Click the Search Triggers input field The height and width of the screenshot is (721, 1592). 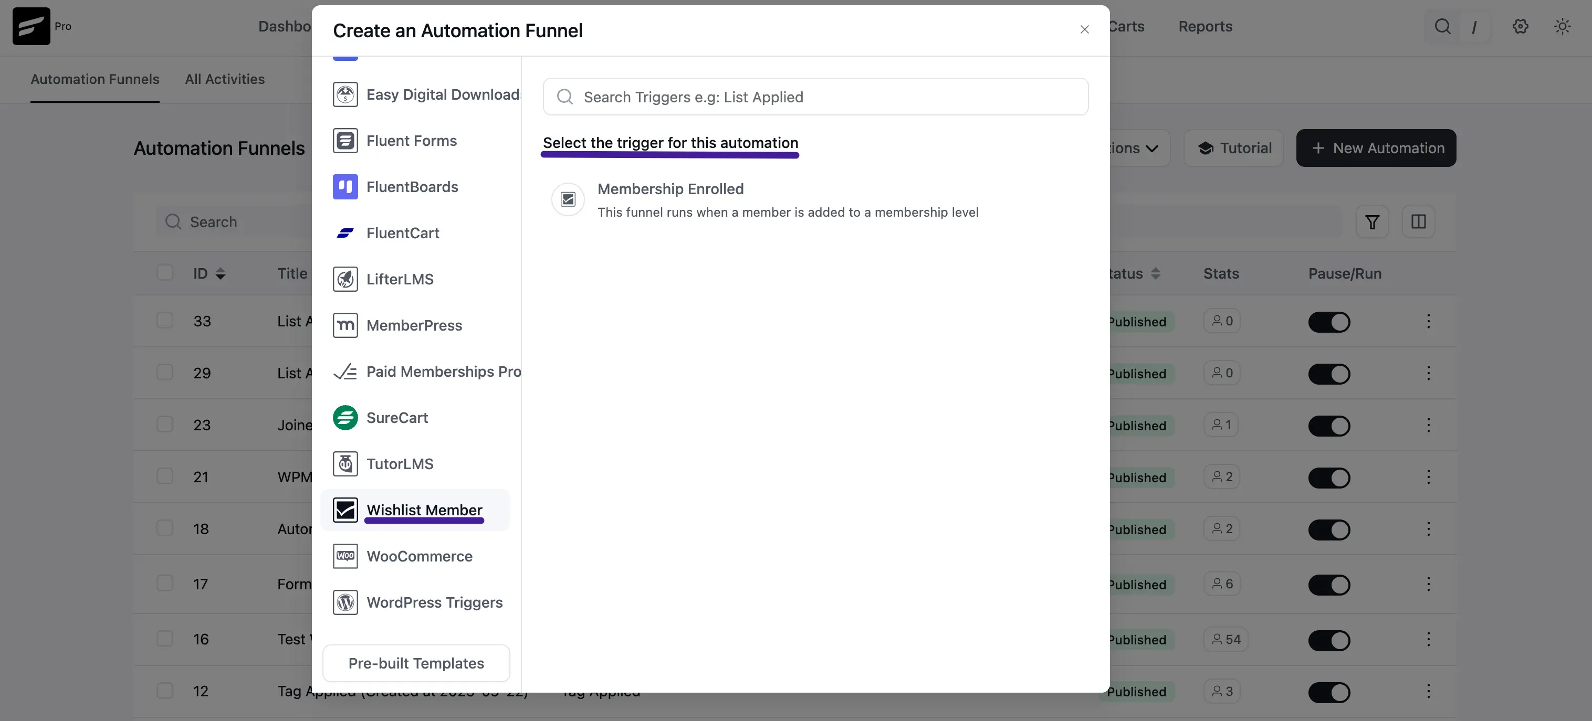pos(815,97)
